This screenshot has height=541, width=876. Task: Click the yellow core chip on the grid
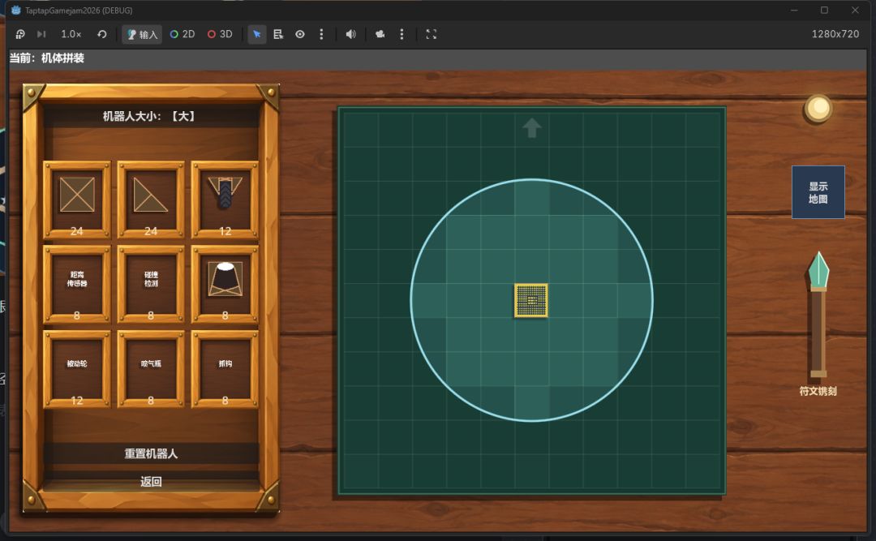pyautogui.click(x=530, y=301)
